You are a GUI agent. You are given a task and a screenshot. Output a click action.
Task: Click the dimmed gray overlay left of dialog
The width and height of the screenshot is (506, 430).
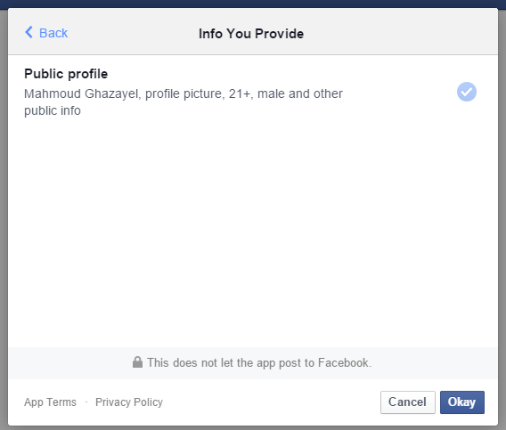4,219
